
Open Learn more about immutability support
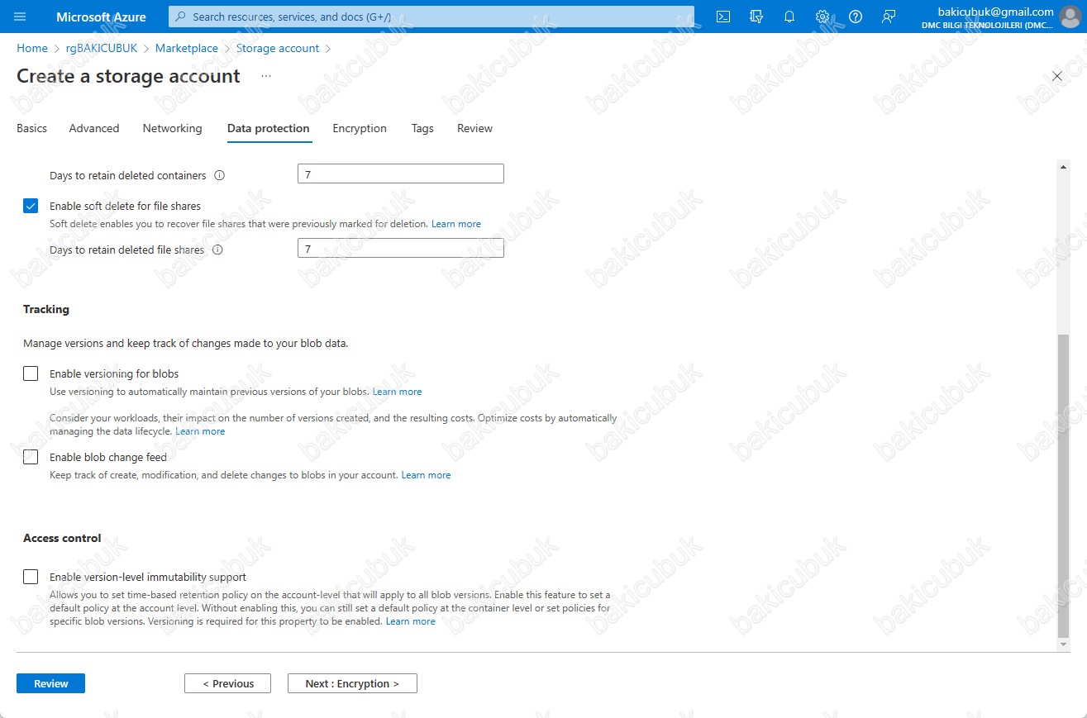(411, 621)
